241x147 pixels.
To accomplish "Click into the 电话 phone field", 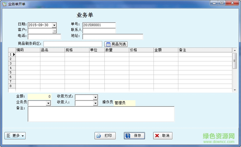I will point(44,37).
